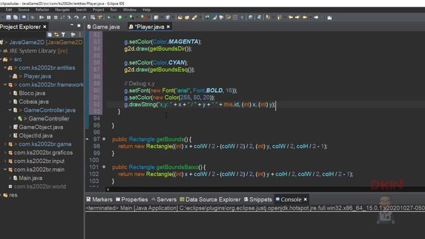The height and width of the screenshot is (239, 425).
Task: Select Bloco.java in Project Explorer
Action: coord(32,93)
